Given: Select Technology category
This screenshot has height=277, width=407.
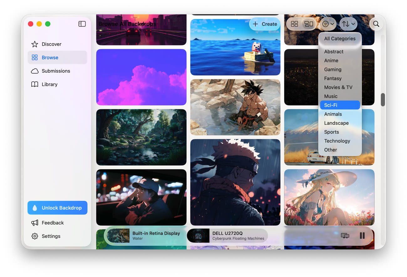Looking at the screenshot, I should point(340,141).
